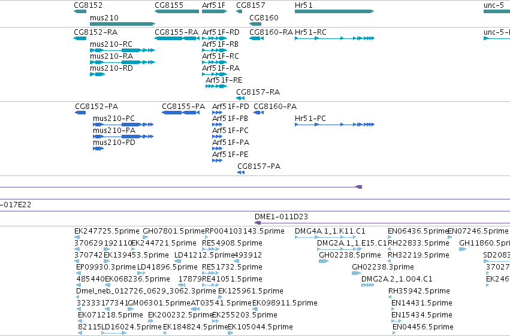Click protein CG8157-PA

point(258,167)
